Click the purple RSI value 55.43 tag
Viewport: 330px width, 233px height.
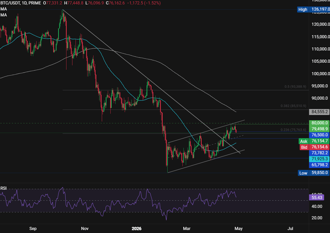(316, 197)
